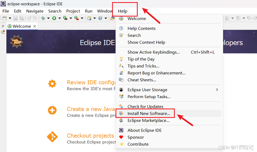
Task: Click the Create a new Java project link
Action: tap(91, 109)
